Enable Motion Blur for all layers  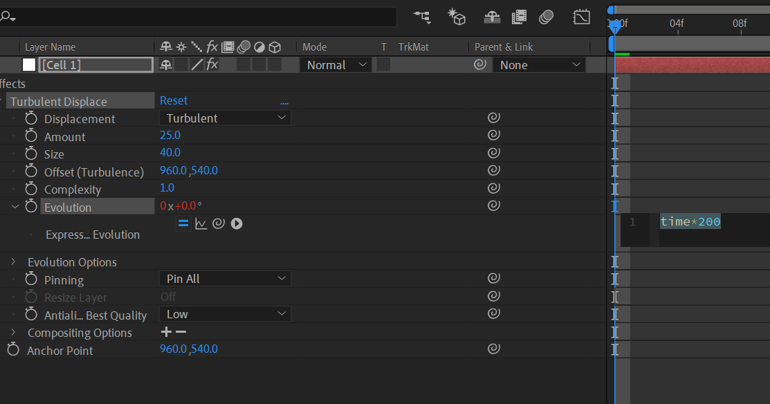547,17
